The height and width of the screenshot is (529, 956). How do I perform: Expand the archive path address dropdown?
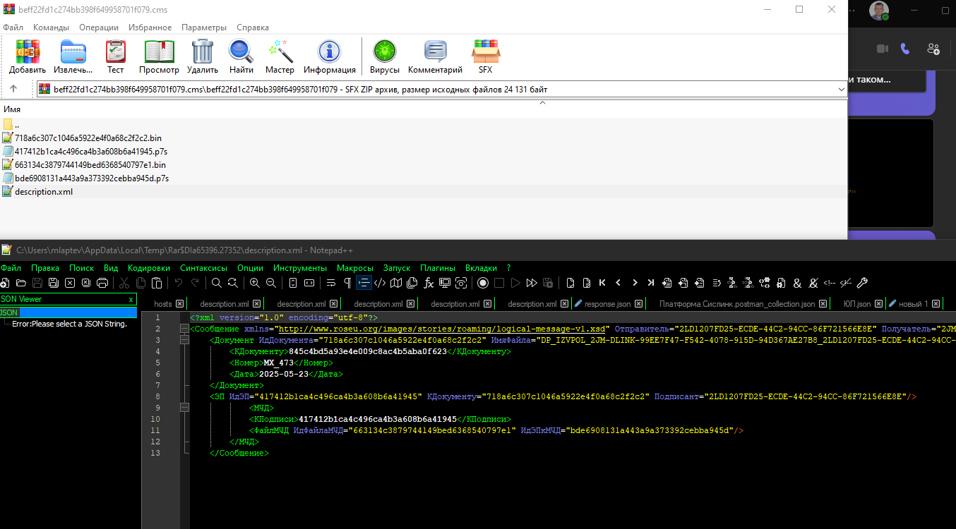(840, 90)
